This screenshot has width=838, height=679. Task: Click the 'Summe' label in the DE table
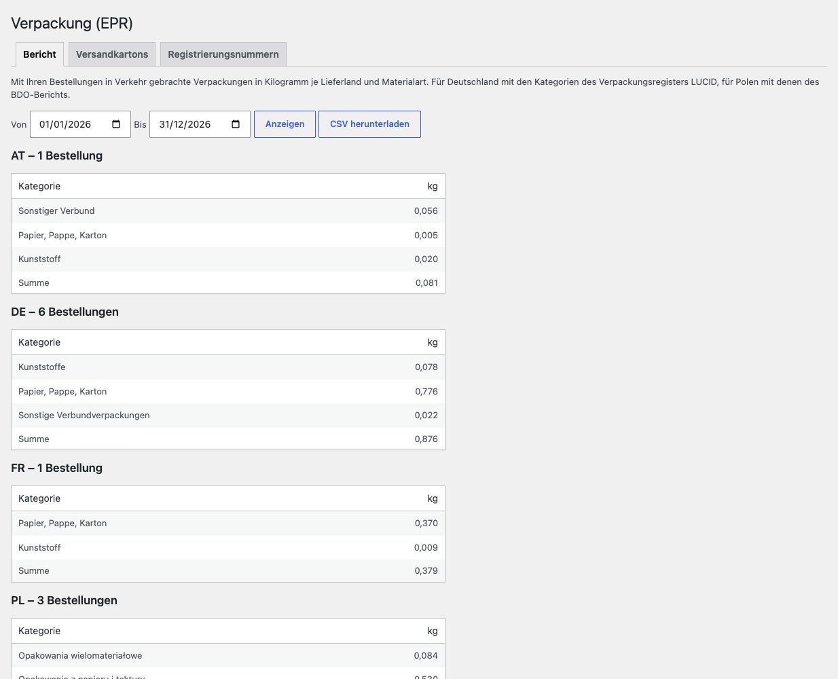(x=34, y=439)
